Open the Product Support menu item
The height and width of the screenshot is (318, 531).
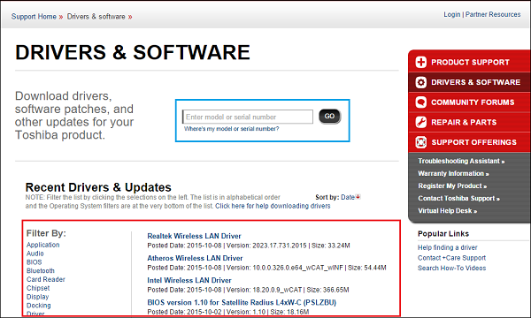[x=469, y=62]
